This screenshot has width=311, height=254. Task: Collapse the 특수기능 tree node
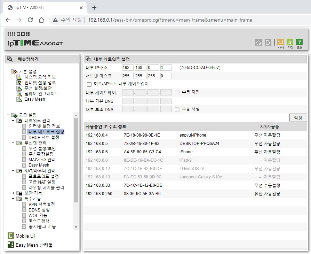point(13,198)
